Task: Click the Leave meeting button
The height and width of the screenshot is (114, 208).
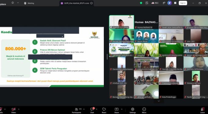Action: pyautogui.click(x=203, y=110)
